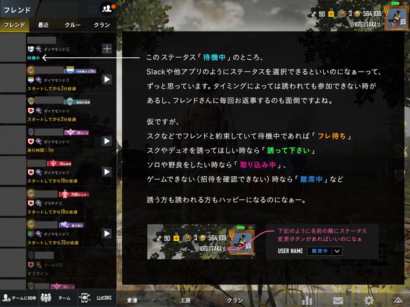This screenshot has width=410, height=307.
Task: Click the avatar placeholder of the 待機中 friend
Action: [13, 47]
